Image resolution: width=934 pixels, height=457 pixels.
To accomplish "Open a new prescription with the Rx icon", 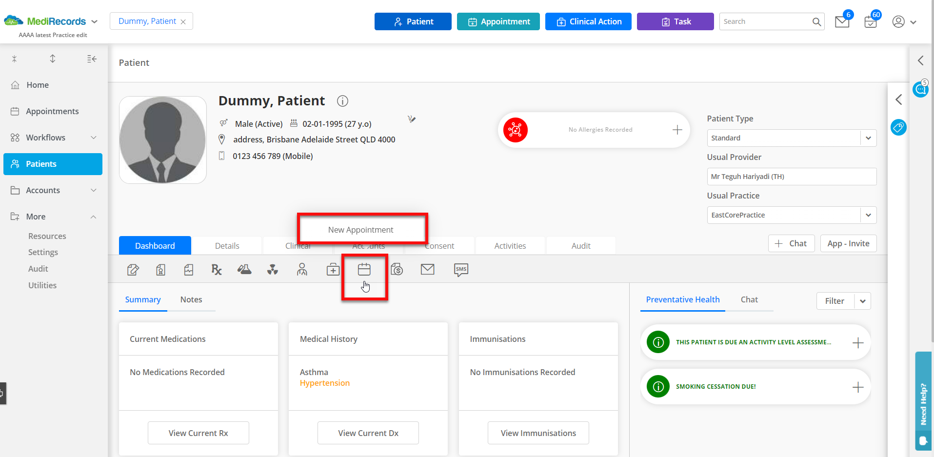I will pyautogui.click(x=216, y=269).
